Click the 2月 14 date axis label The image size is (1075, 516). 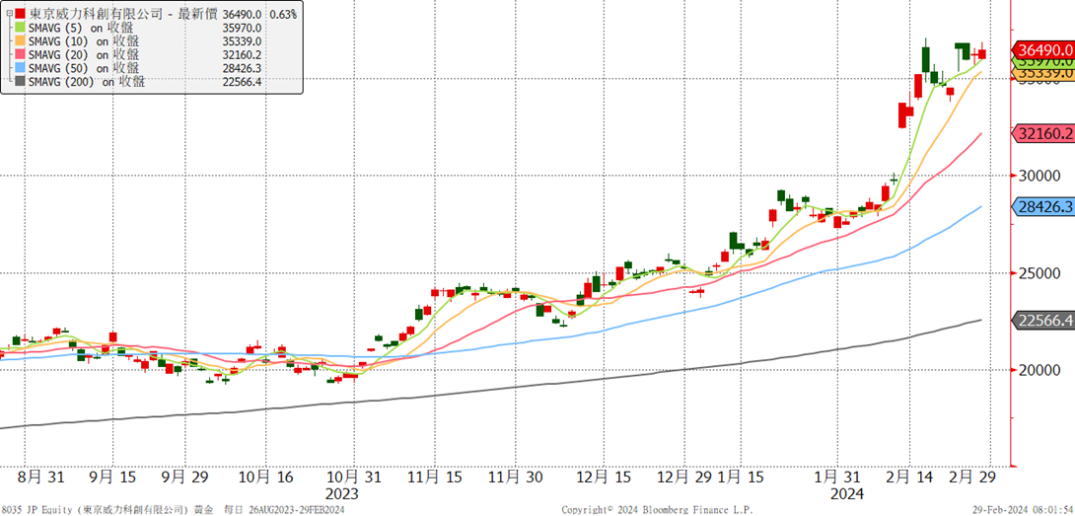pos(909,478)
